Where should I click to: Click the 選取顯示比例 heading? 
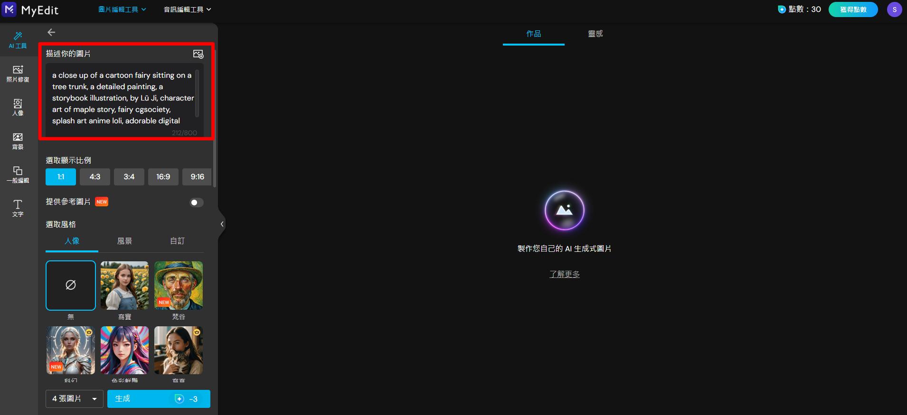(68, 160)
